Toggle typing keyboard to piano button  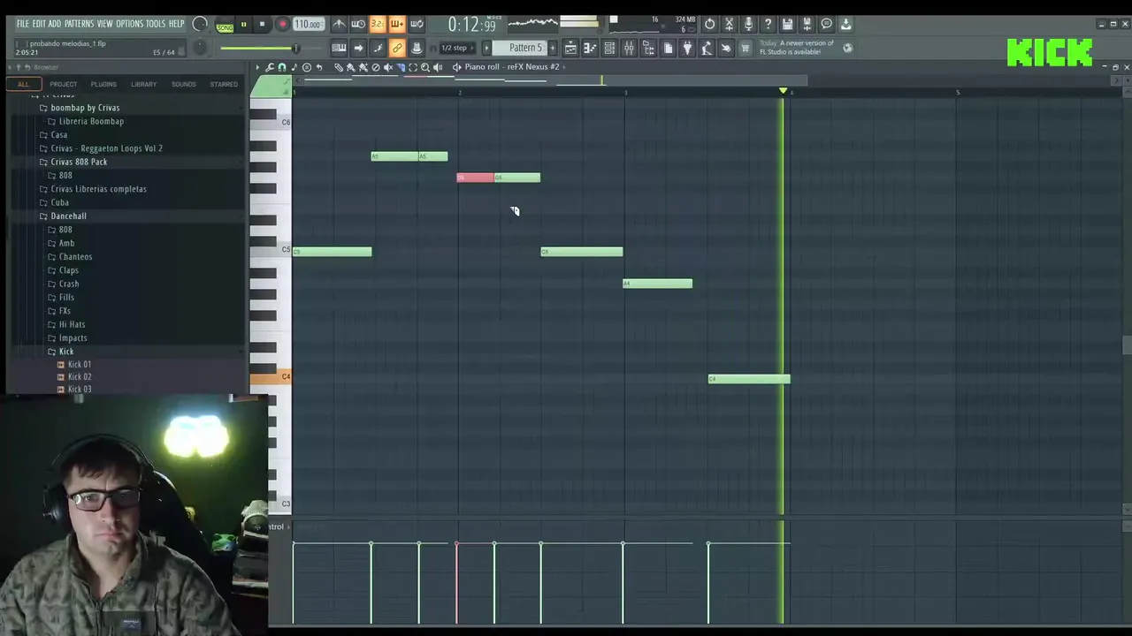(339, 48)
